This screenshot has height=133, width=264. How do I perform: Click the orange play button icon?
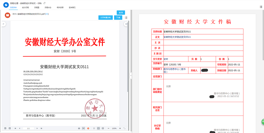[x=88, y=128]
